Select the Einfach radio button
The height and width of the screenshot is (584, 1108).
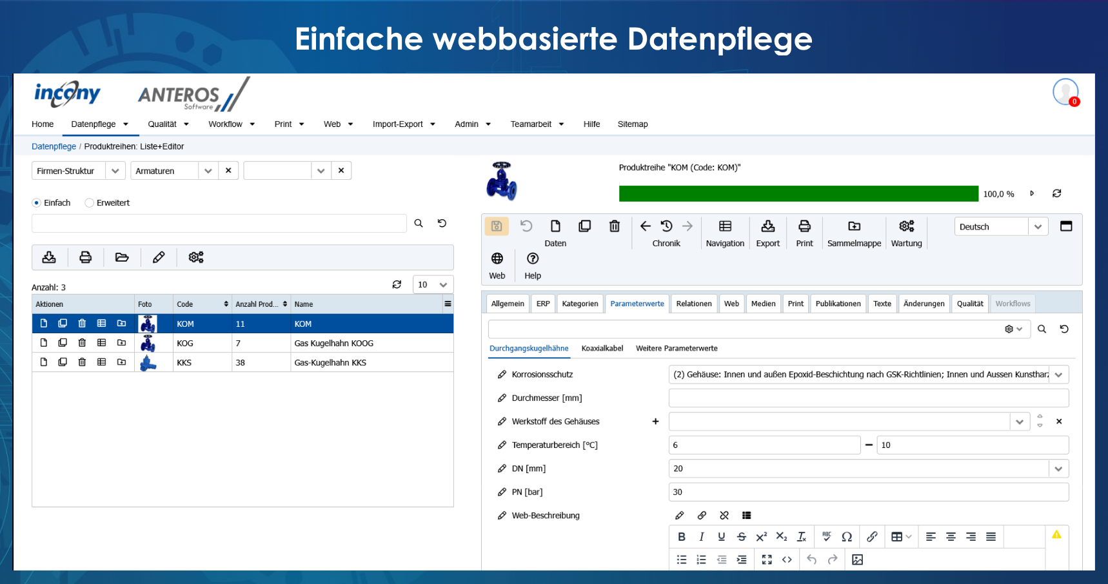click(37, 203)
